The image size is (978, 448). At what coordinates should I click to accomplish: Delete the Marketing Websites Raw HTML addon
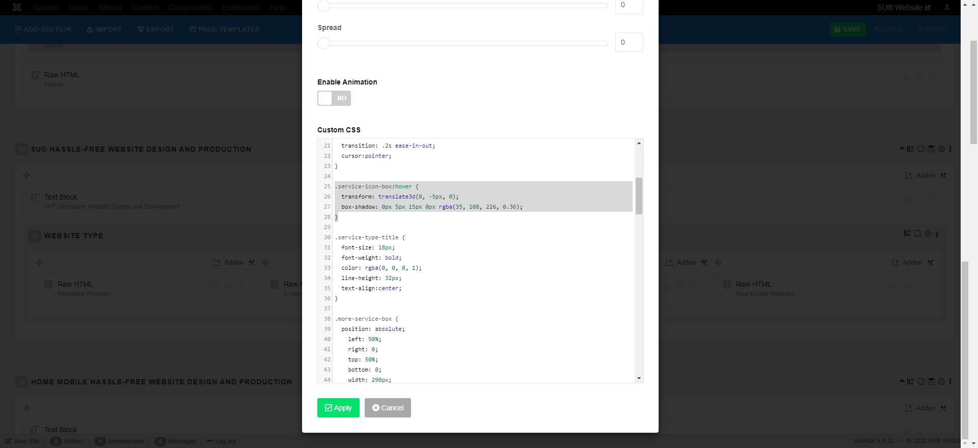tap(241, 286)
